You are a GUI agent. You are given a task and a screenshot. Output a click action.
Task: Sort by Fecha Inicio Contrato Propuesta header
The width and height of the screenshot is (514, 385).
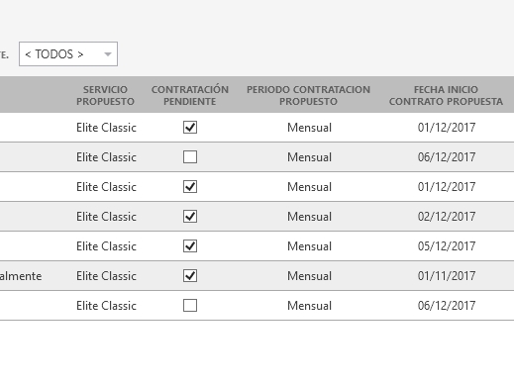(446, 95)
